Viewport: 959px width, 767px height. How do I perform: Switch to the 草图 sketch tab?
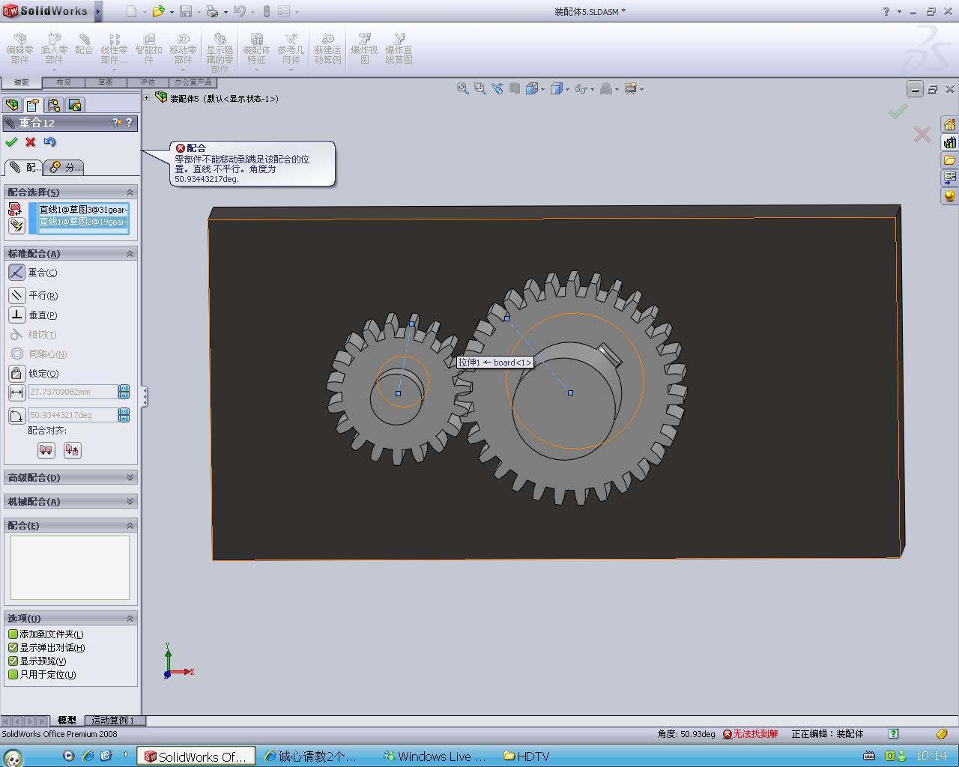click(106, 82)
